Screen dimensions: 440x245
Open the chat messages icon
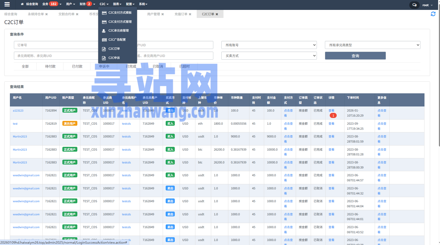414,5
